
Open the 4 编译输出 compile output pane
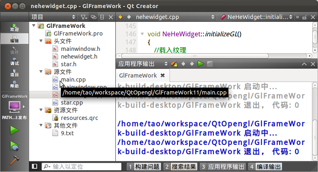pyautogui.click(x=265, y=167)
